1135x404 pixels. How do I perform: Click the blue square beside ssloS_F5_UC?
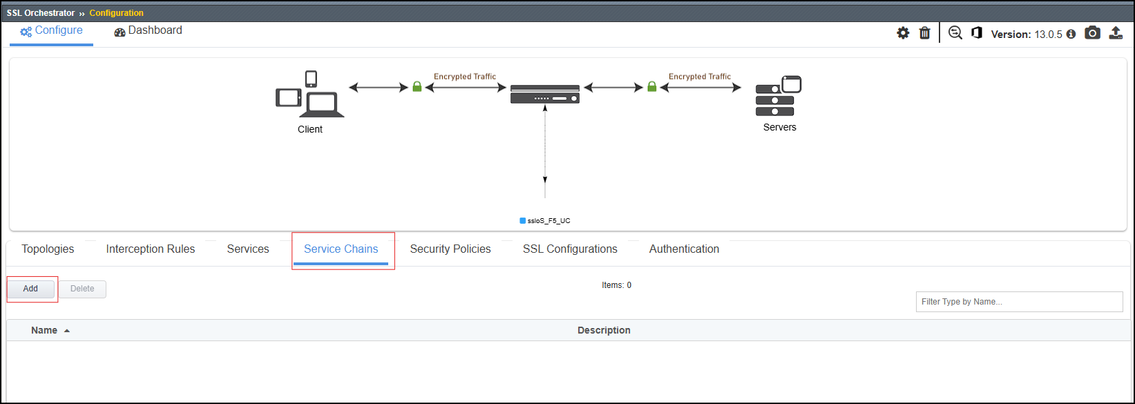523,221
